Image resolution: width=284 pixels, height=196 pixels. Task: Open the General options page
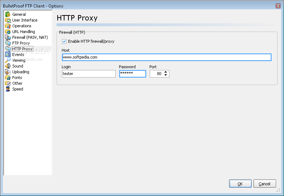click(x=19, y=14)
